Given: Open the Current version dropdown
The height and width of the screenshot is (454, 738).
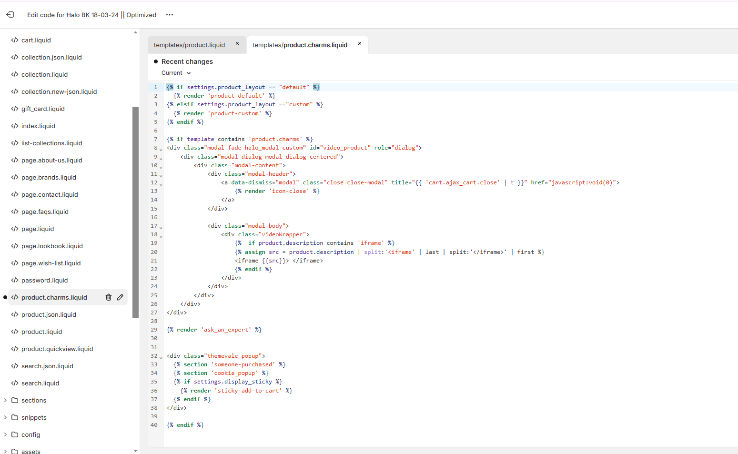Looking at the screenshot, I should [176, 73].
